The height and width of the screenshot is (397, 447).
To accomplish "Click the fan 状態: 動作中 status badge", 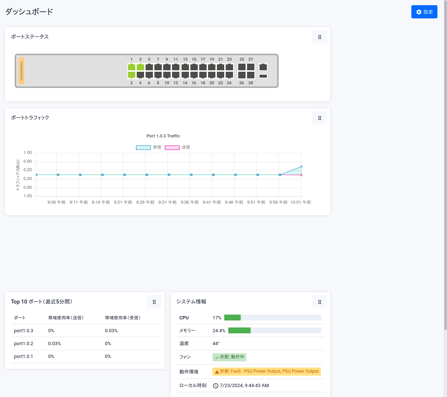I will [x=229, y=357].
